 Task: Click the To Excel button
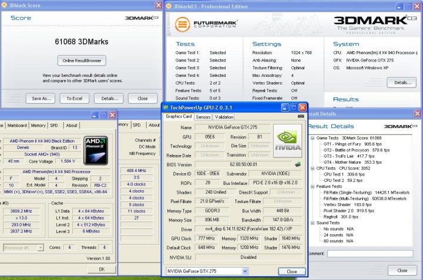(75, 99)
